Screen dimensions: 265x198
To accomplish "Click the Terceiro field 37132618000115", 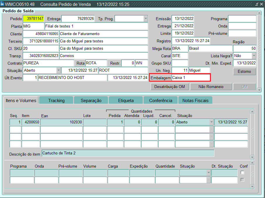I will pyautogui.click(x=41, y=41).
